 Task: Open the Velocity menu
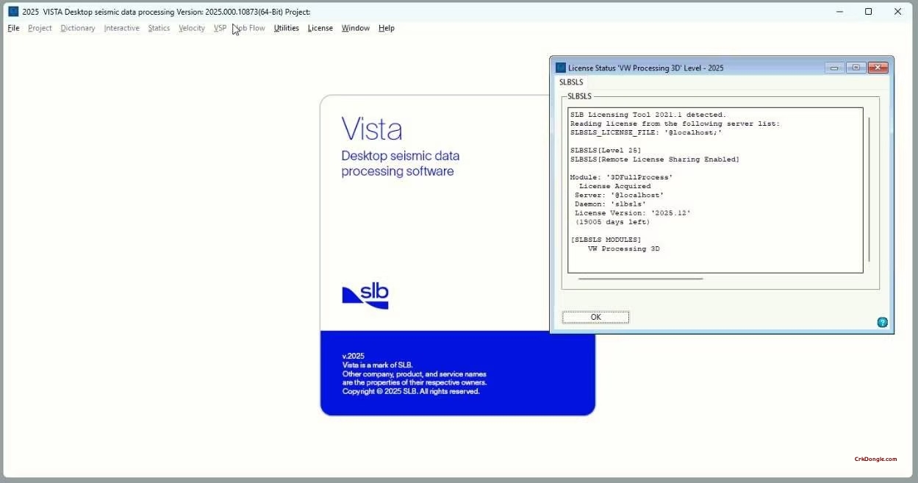click(191, 28)
